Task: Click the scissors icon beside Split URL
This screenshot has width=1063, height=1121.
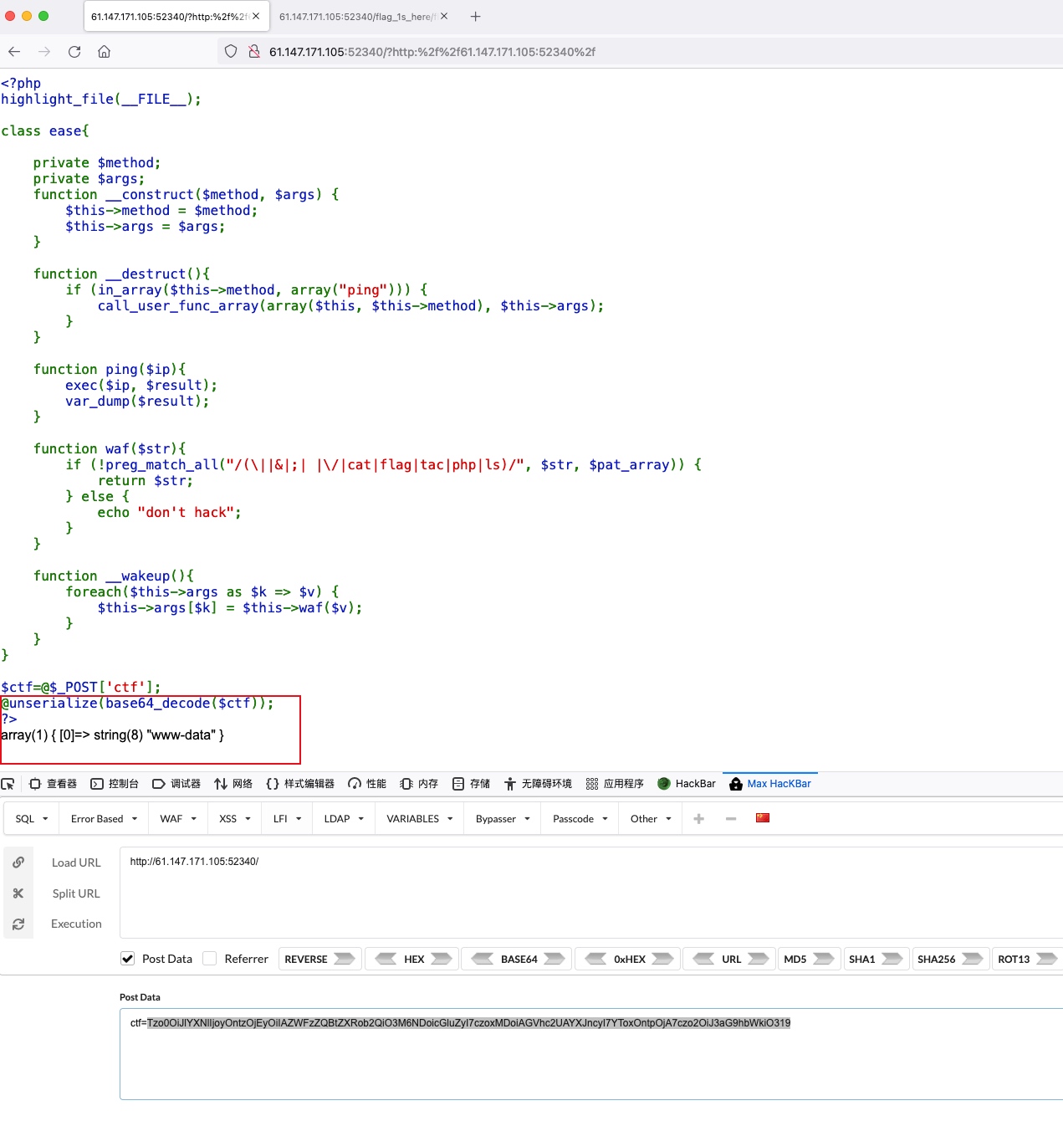Action: (18, 893)
